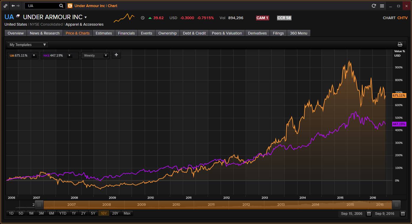Click the pop-out icon beside UA ticker
The height and width of the screenshot is (224, 412).
18,16
